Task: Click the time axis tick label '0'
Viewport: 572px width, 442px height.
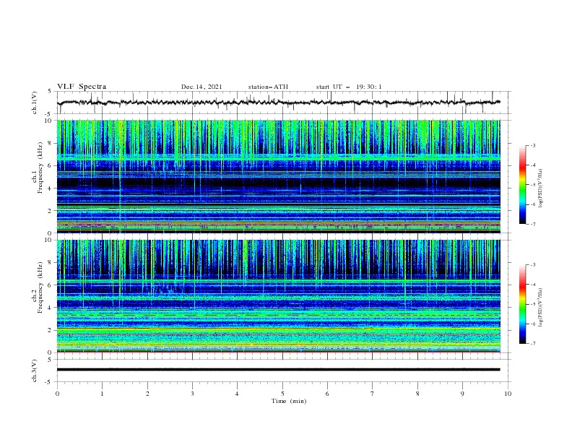Action: point(57,394)
